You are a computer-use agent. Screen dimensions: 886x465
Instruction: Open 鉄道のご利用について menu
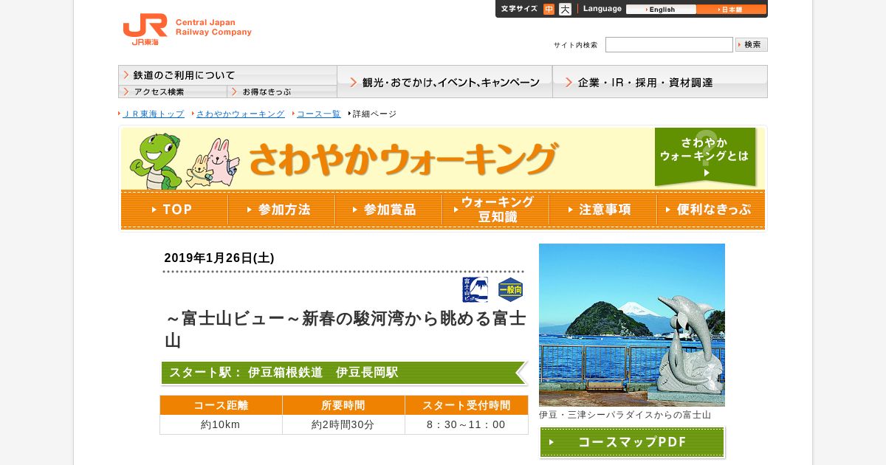pos(227,75)
